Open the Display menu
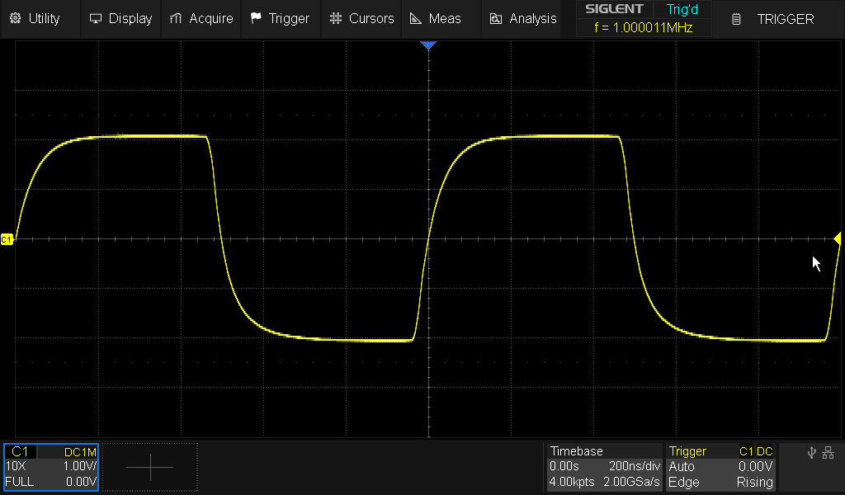This screenshot has height=495, width=845. (x=120, y=18)
